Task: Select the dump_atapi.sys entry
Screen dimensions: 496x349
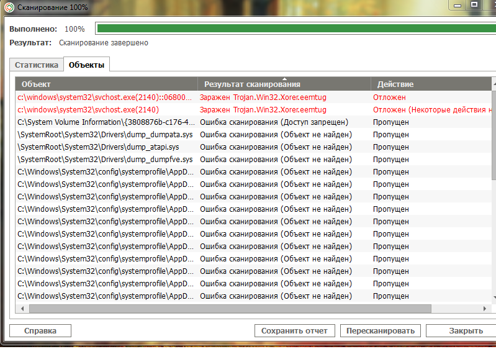Action: click(106, 147)
